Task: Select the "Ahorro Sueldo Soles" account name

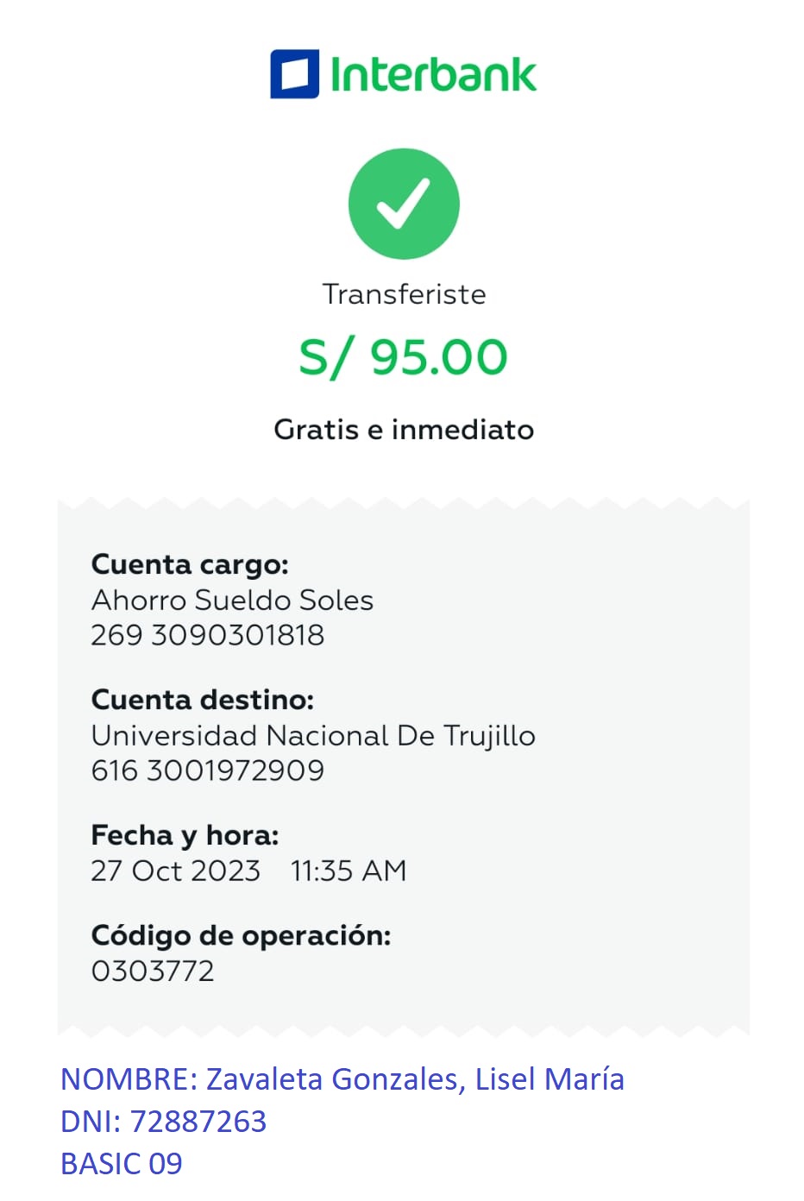Action: (232, 600)
